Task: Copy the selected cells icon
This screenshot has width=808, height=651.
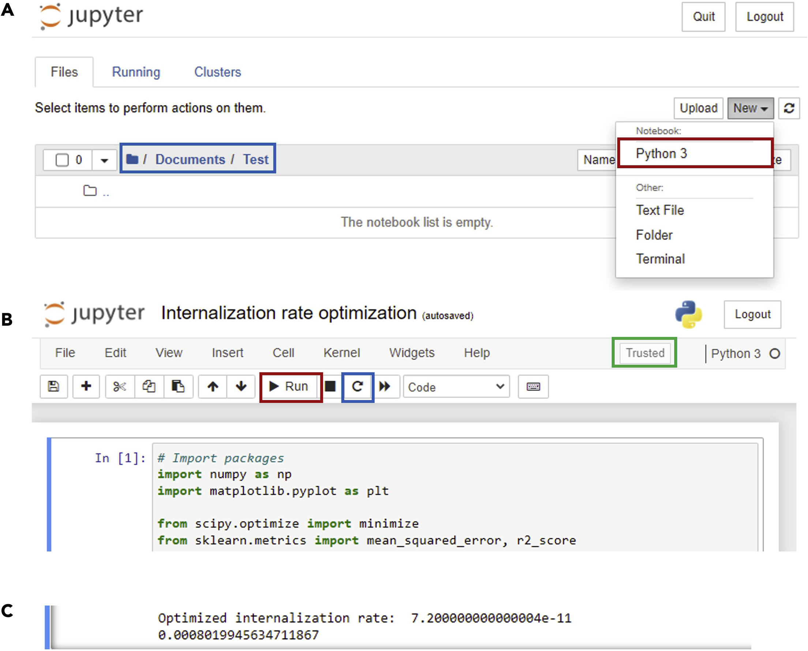Action: click(149, 386)
